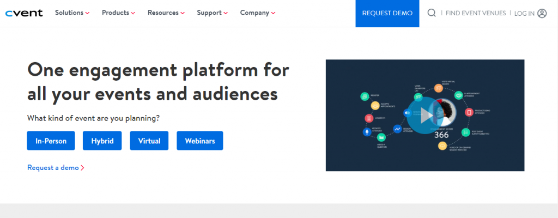Expand the Products menu
558x218 pixels.
click(118, 13)
